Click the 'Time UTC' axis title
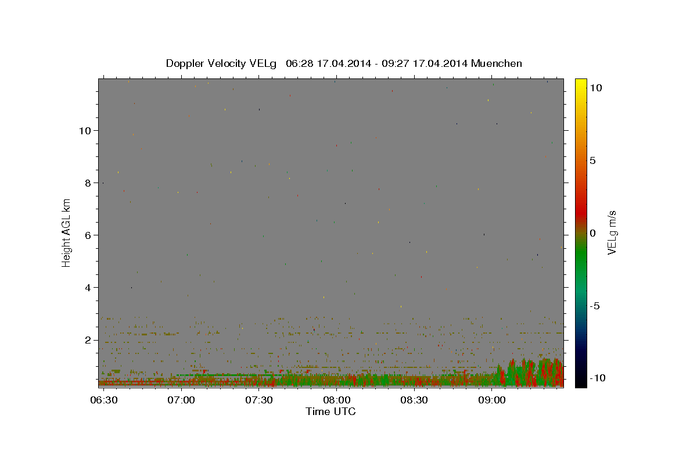This screenshot has height=465, width=697. (x=330, y=412)
